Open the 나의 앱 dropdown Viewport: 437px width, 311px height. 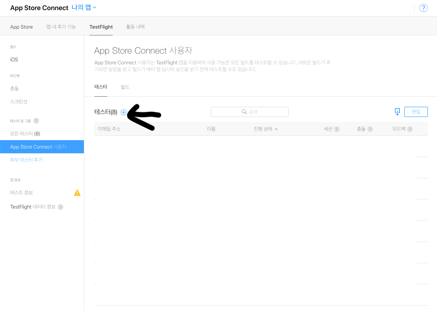tap(84, 7)
